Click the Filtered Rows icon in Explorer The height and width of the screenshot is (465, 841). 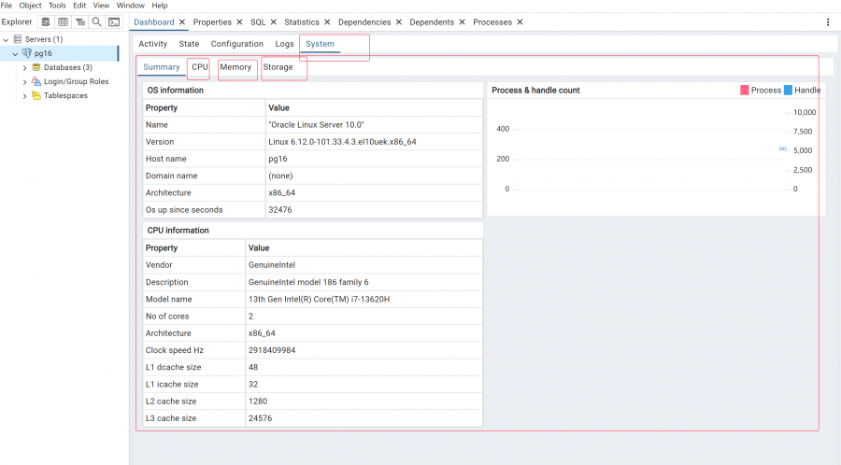80,22
